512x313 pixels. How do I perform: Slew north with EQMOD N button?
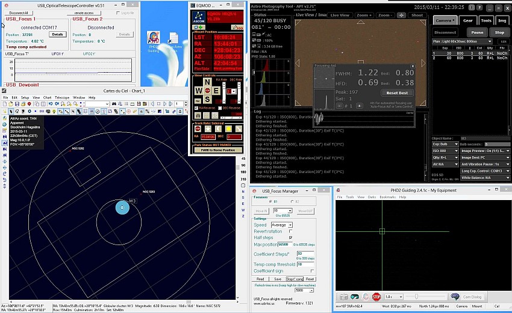pyautogui.click(x=207, y=82)
